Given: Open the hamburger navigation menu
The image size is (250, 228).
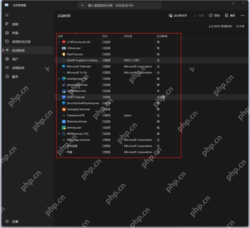Looking at the screenshot, I should click(7, 15).
